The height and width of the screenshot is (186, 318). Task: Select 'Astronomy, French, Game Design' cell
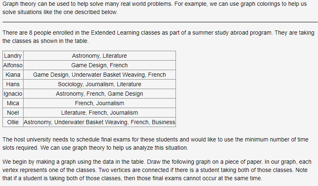(x=100, y=94)
